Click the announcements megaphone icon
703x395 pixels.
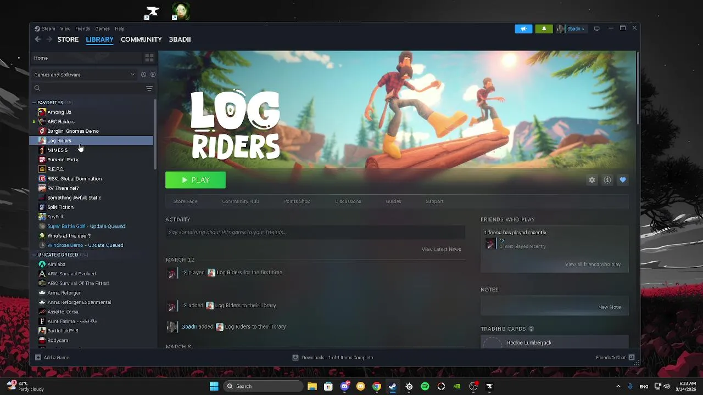523,29
